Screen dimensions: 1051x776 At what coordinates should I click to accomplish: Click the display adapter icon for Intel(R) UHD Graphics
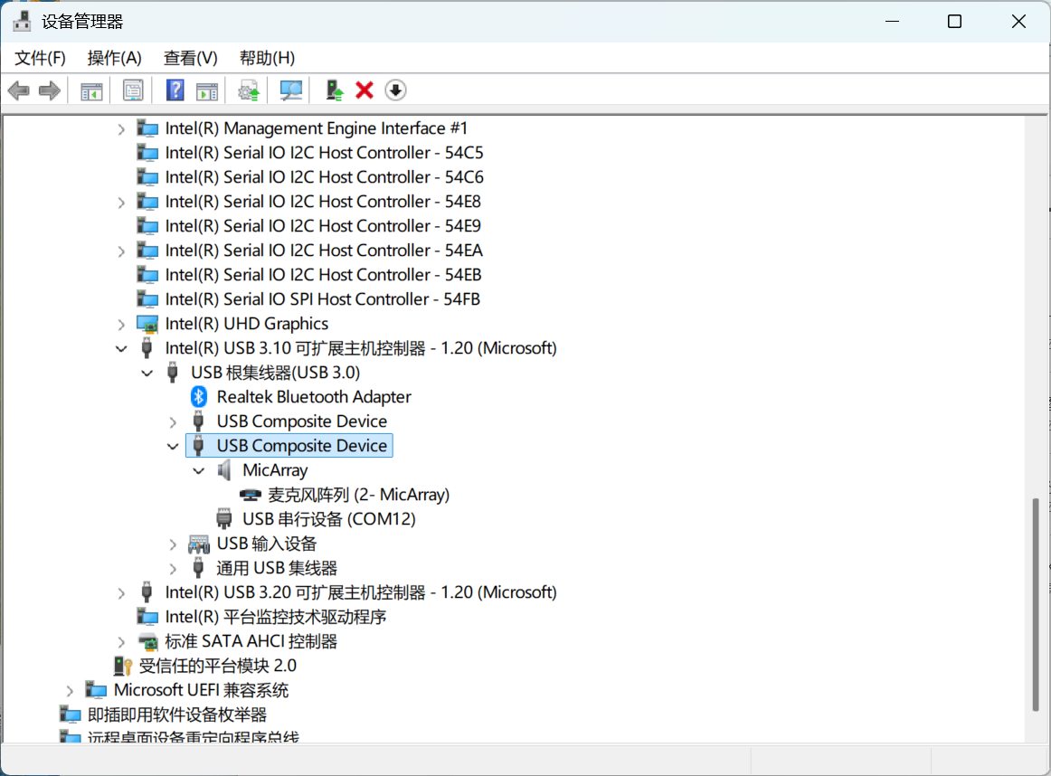pos(147,325)
